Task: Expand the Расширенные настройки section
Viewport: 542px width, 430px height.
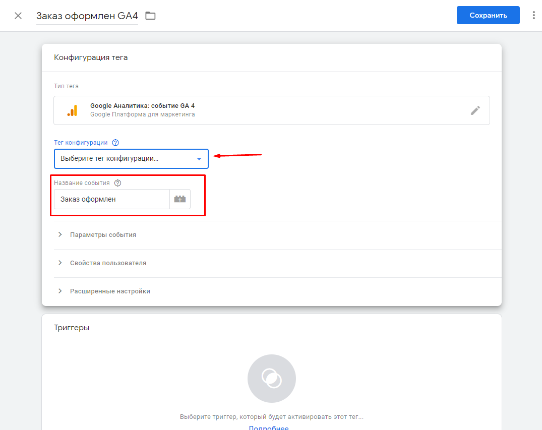Action: coord(110,291)
